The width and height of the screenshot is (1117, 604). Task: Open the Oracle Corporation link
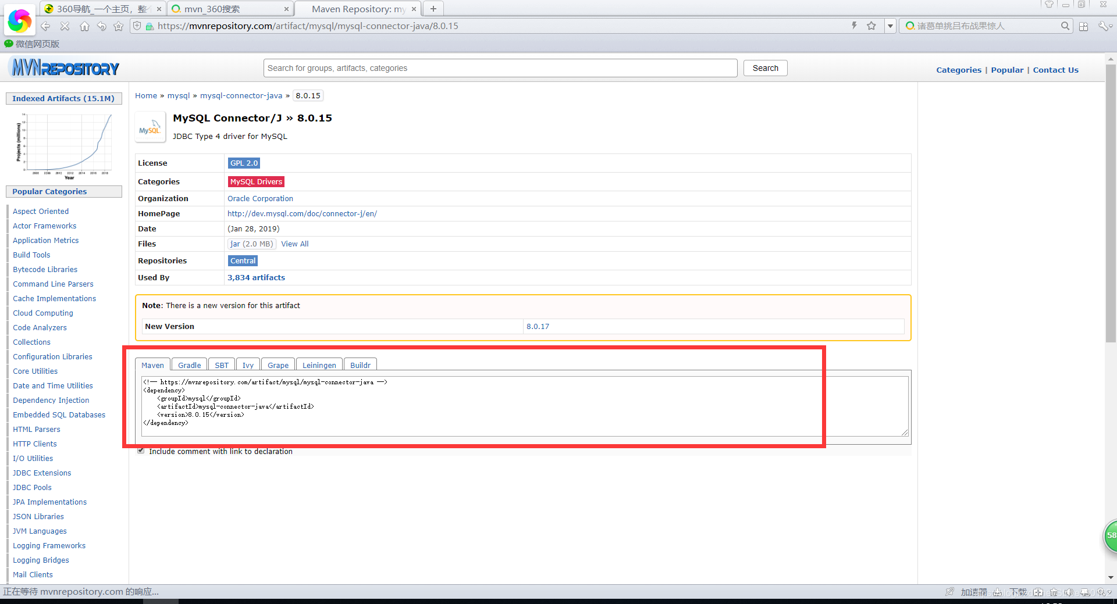(260, 198)
